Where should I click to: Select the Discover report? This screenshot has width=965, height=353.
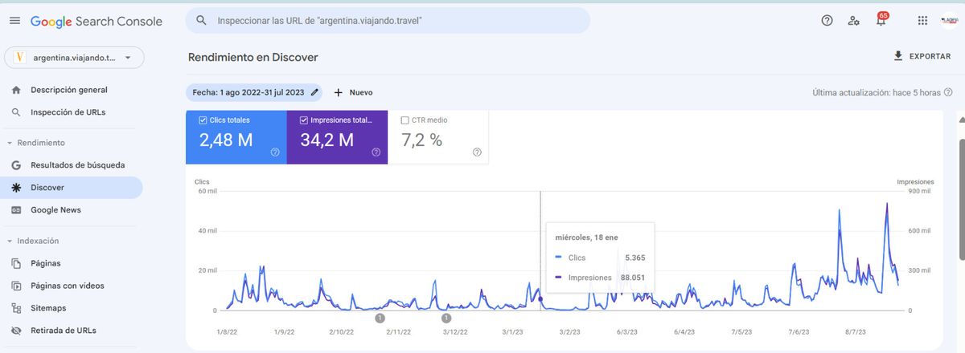pos(72,188)
